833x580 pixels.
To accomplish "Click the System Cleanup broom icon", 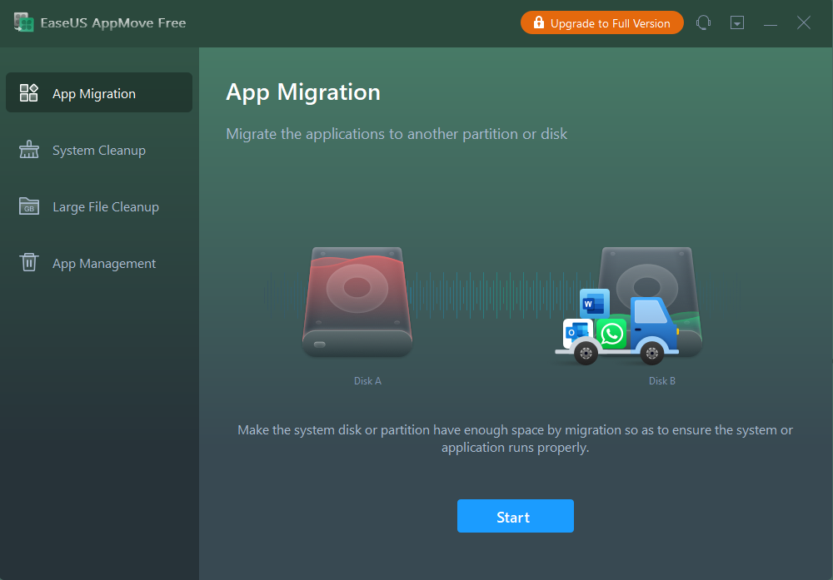I will (29, 150).
